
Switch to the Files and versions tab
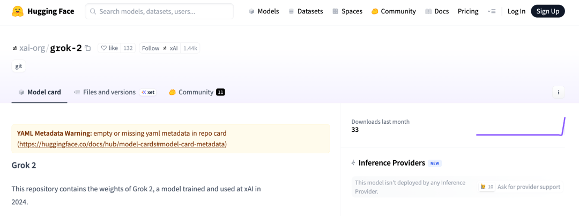click(x=109, y=92)
